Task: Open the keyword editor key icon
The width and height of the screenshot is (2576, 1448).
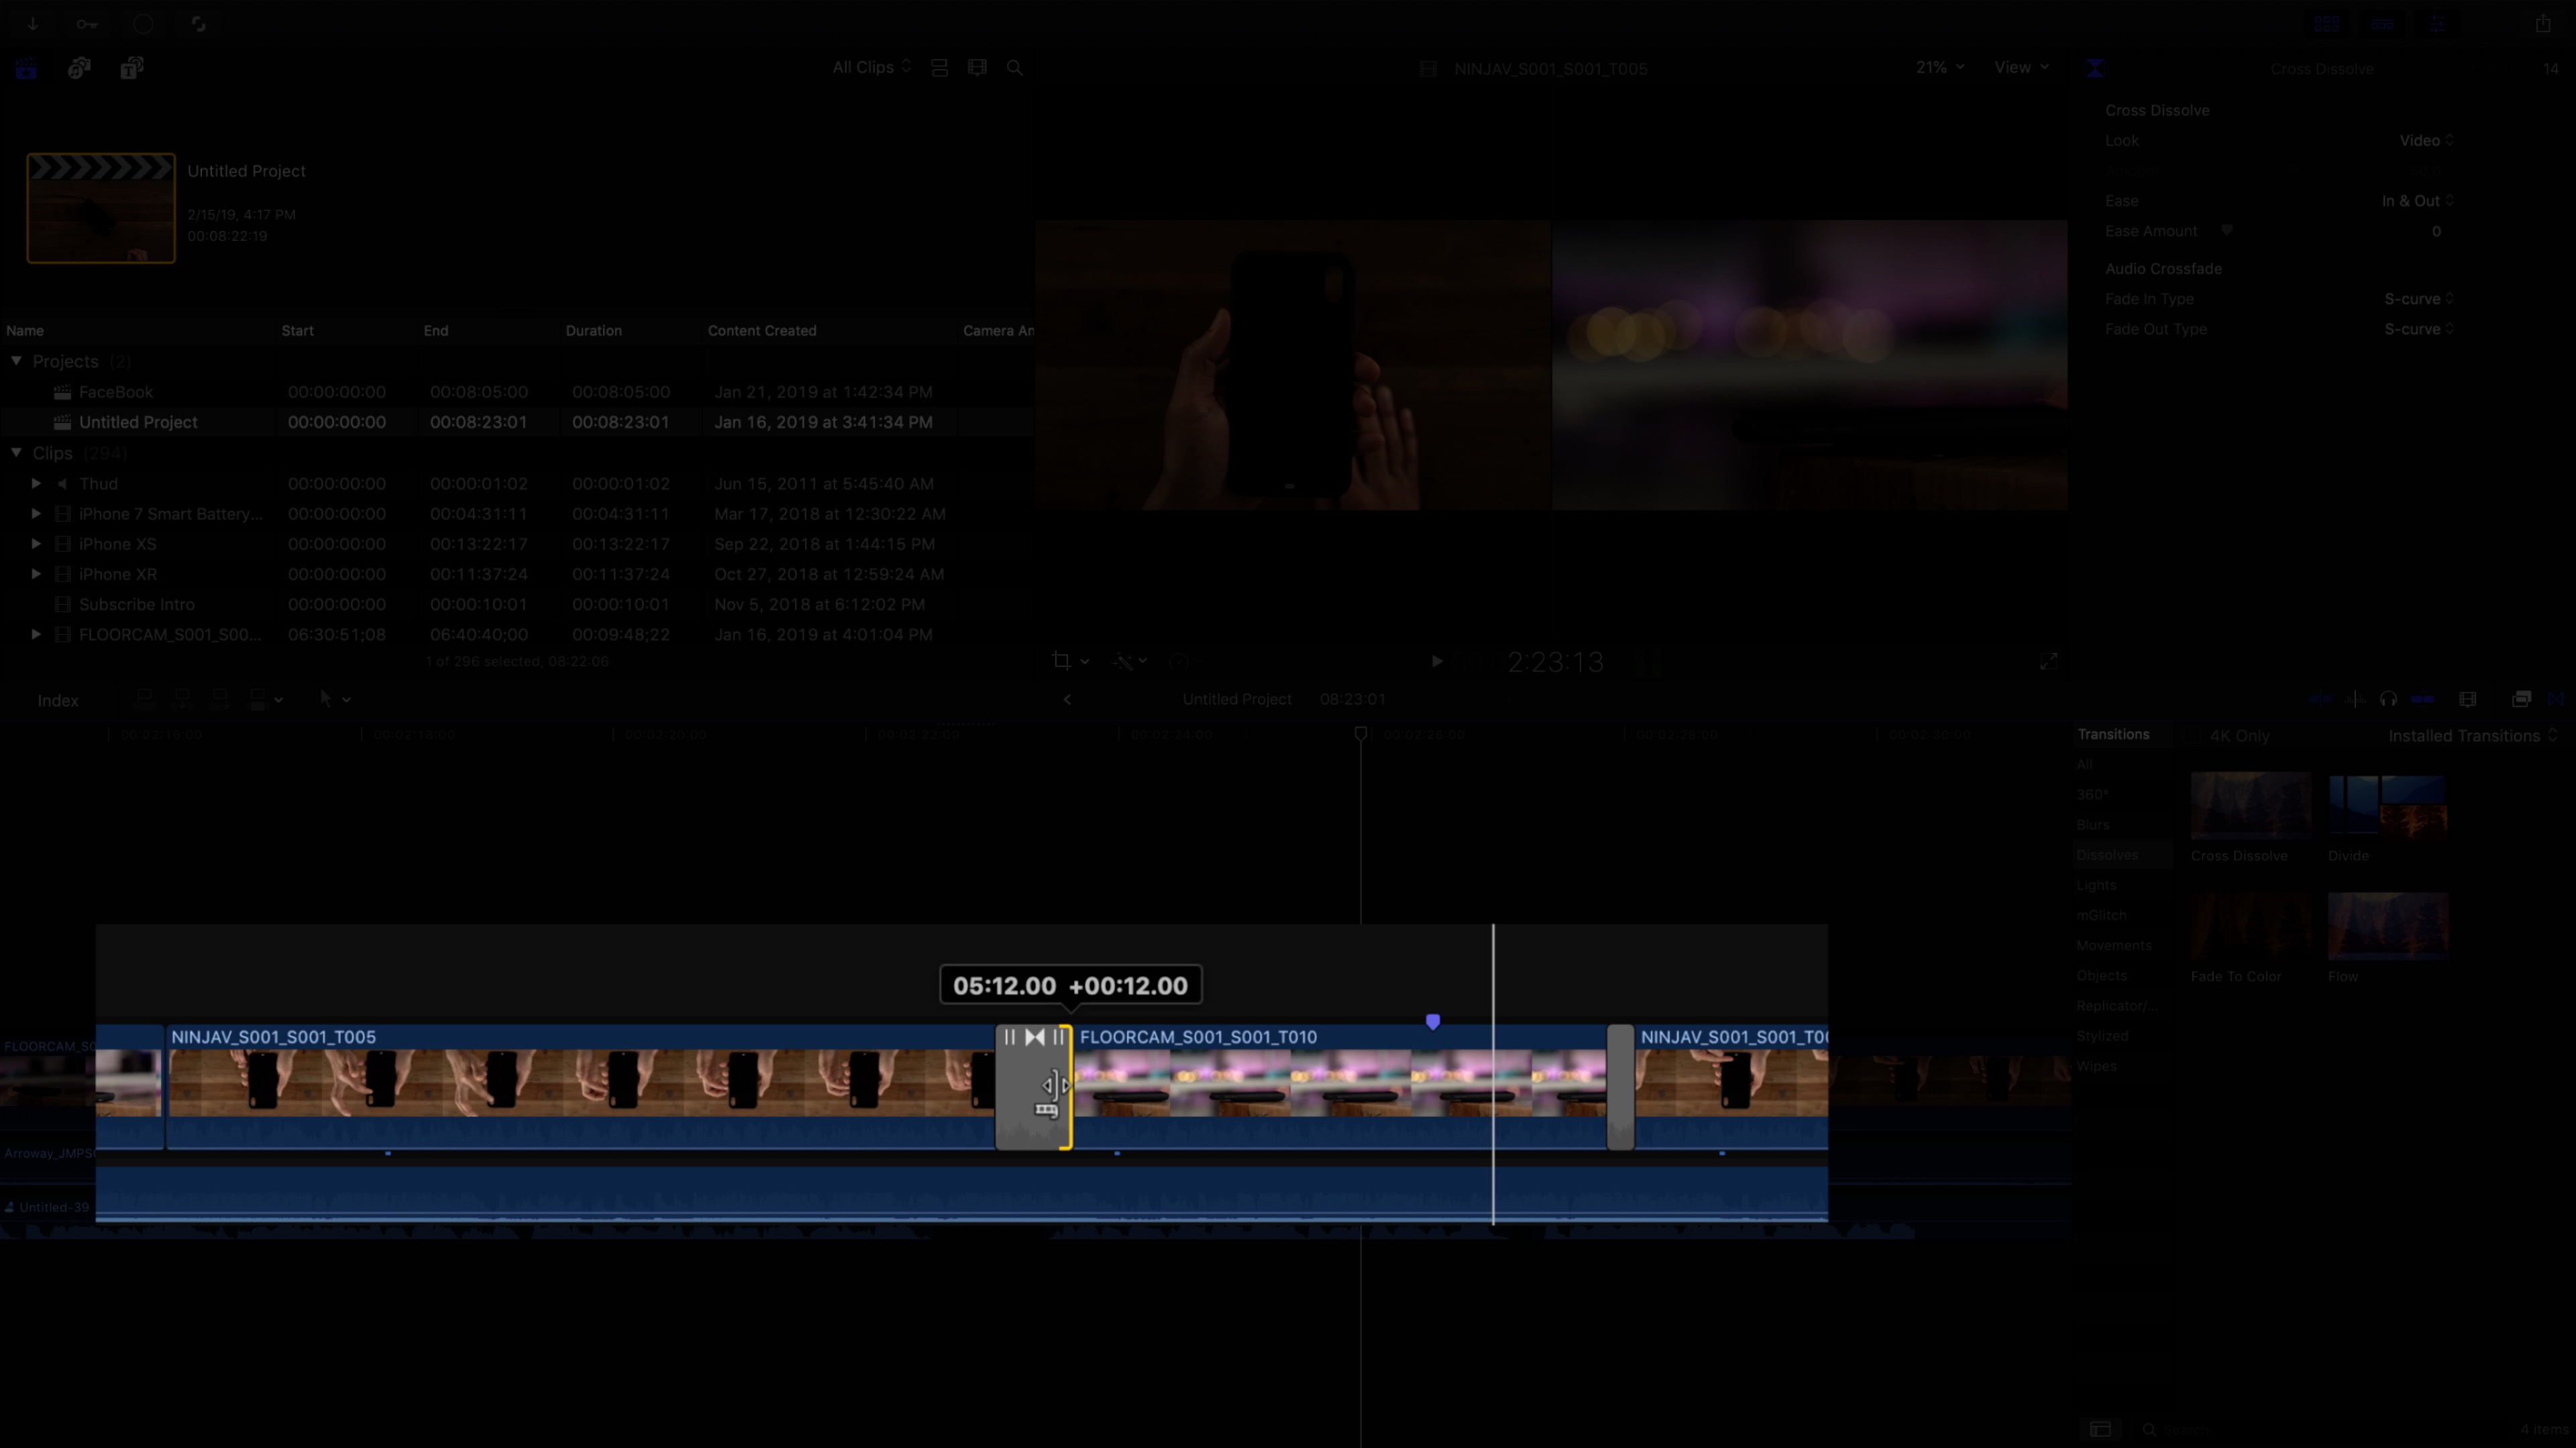Action: pyautogui.click(x=87, y=24)
